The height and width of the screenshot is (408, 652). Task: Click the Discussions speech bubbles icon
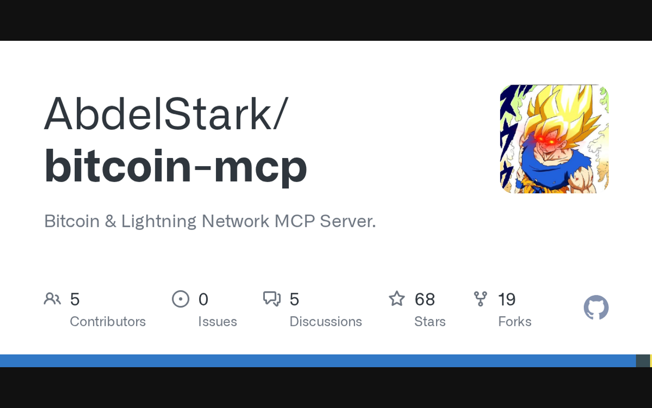pyautogui.click(x=271, y=299)
